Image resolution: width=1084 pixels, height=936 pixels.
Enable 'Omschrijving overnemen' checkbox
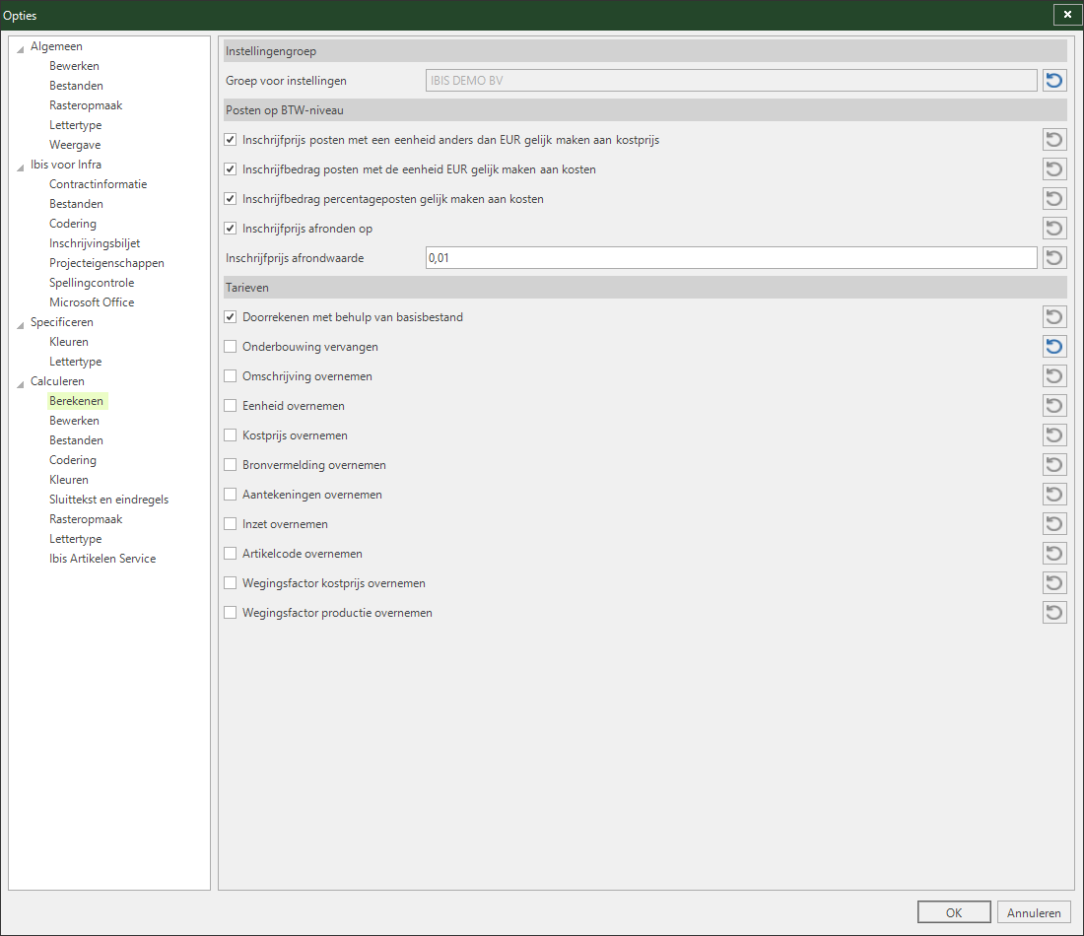coord(231,376)
